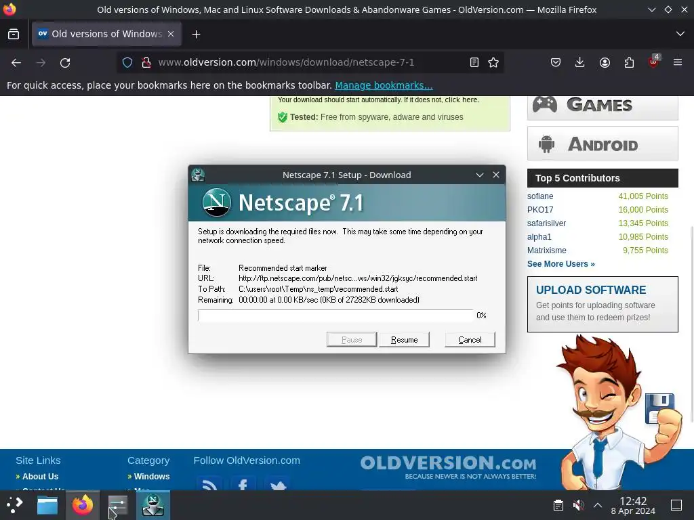Viewport: 694px width, 520px height.
Task: Click the See More Users link
Action: point(560,264)
